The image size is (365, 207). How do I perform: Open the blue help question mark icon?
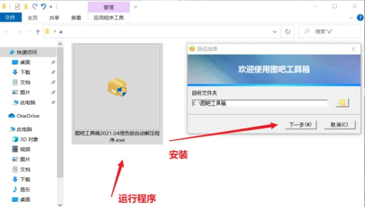pyautogui.click(x=360, y=18)
